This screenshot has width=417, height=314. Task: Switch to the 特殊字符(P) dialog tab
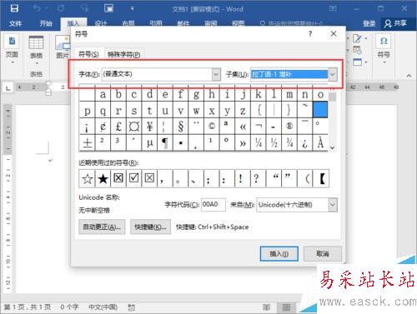pos(124,55)
